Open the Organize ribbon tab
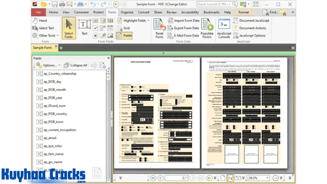The image size is (327, 184). pyautogui.click(x=127, y=12)
